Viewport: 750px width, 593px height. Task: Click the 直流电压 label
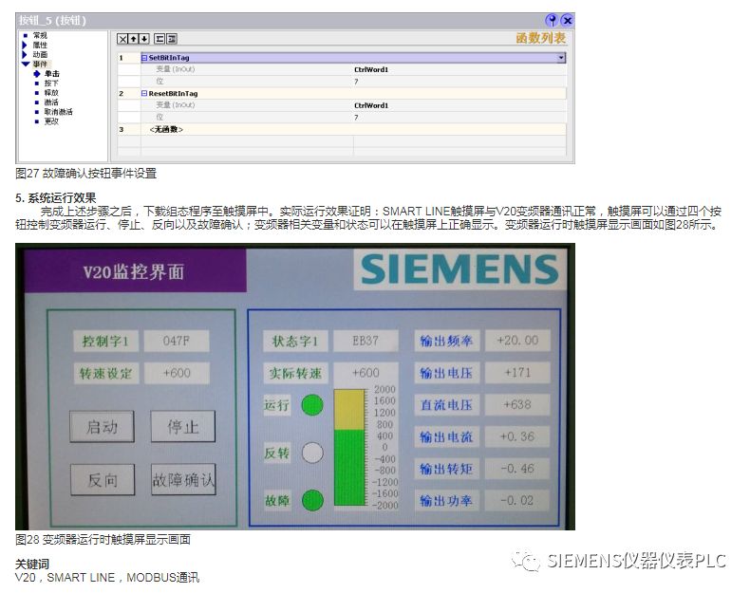(x=447, y=404)
